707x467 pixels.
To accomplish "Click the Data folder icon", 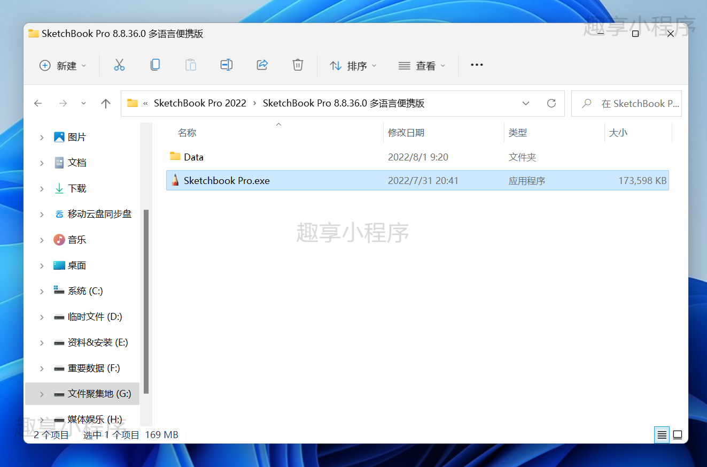I will pos(175,156).
